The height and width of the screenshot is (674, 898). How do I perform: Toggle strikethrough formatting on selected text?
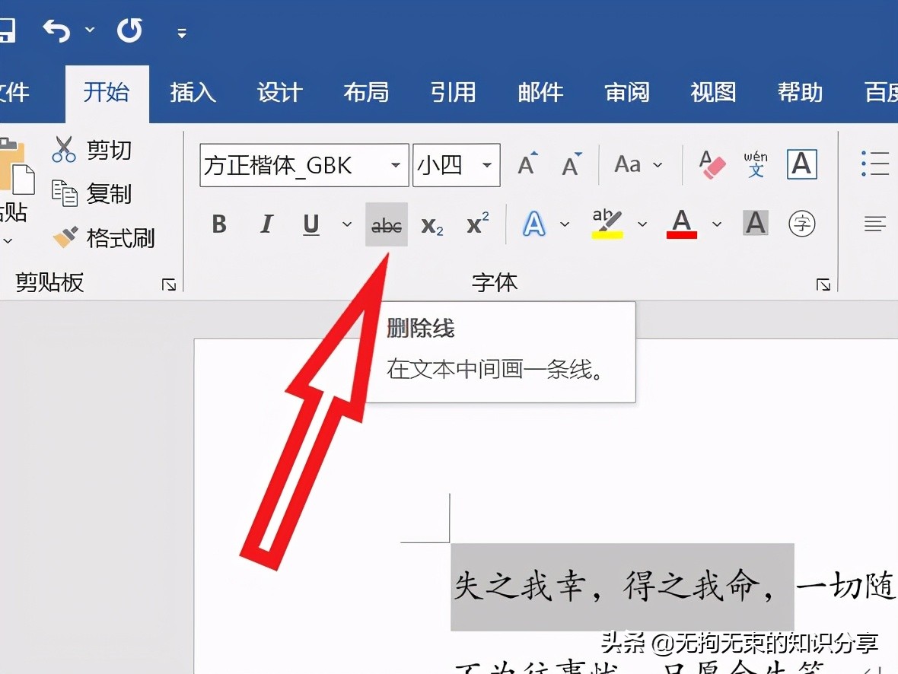386,224
